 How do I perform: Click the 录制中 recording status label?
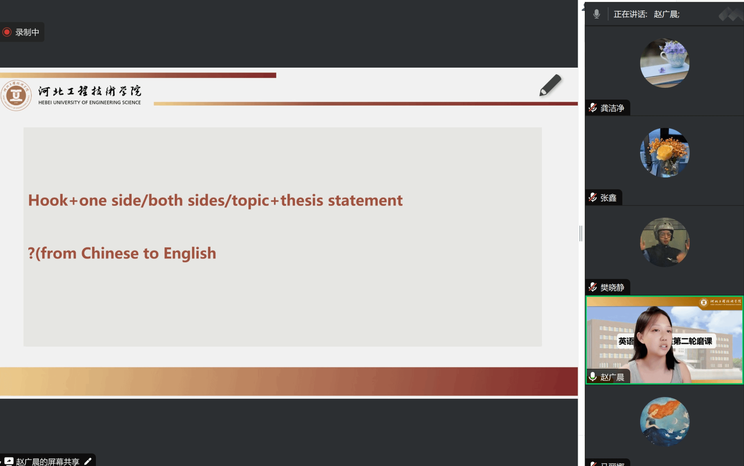[27, 32]
